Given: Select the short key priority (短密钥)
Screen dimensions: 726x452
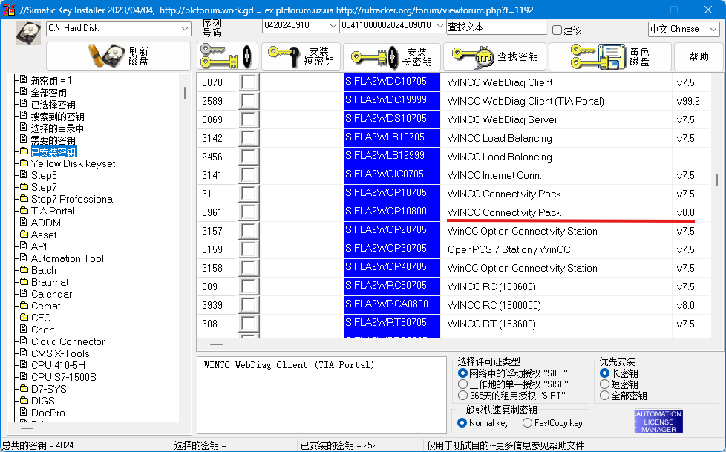Looking at the screenshot, I should pos(604,384).
